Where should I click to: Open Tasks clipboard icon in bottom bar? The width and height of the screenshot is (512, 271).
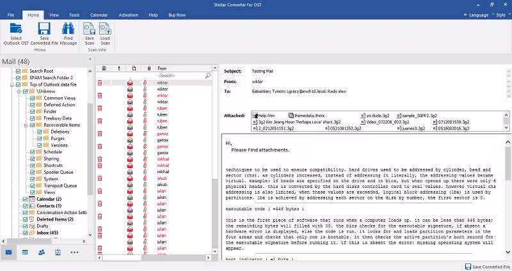(x=58, y=252)
